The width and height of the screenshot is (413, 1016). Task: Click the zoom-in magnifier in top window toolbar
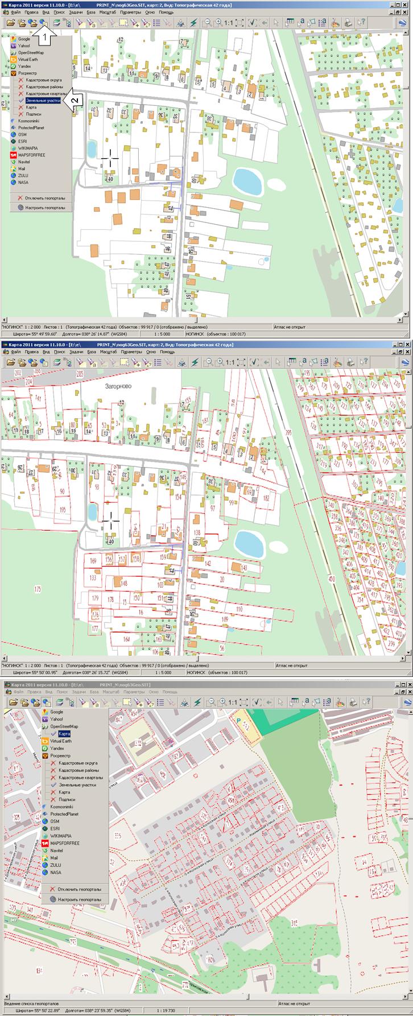[218, 23]
